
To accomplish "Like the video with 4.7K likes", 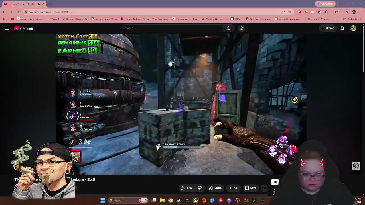I will pos(186,188).
